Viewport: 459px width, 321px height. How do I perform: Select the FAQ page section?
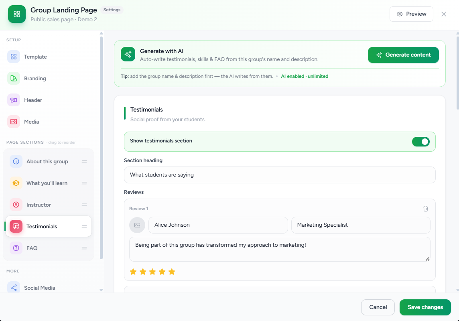(49, 248)
